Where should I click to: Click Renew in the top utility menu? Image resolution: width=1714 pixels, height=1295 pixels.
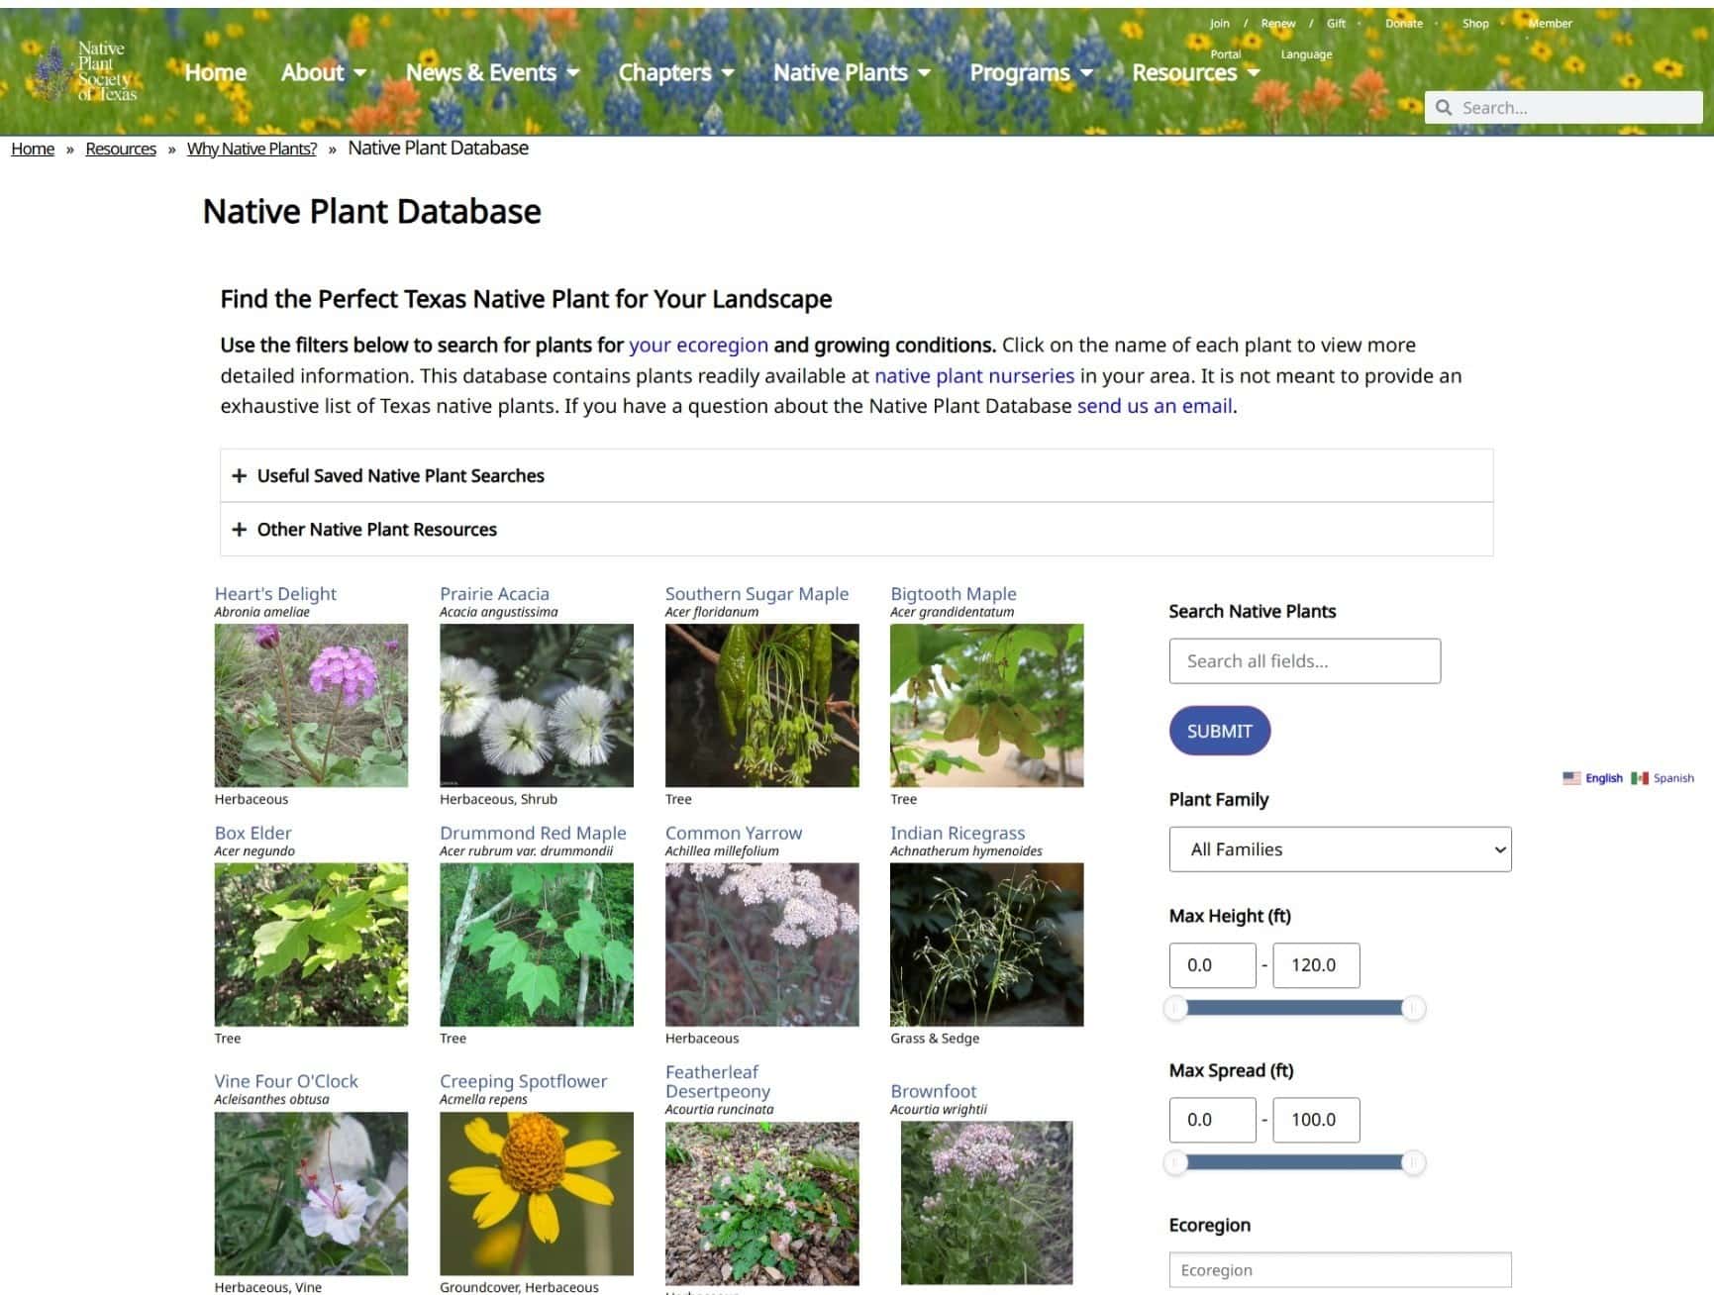pyautogui.click(x=1278, y=23)
